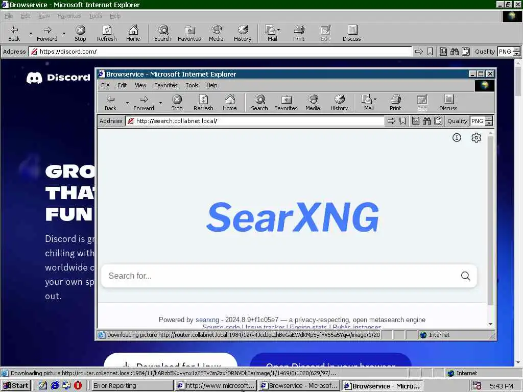Click Forward in the front window toolbar
The height and width of the screenshot is (392, 523).
coord(144,103)
